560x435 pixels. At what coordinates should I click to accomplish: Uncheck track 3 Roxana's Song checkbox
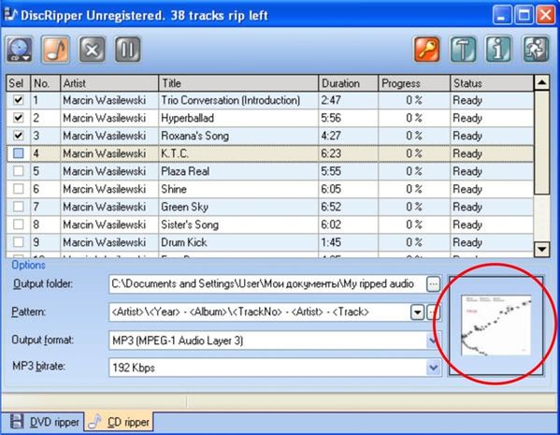pos(18,136)
